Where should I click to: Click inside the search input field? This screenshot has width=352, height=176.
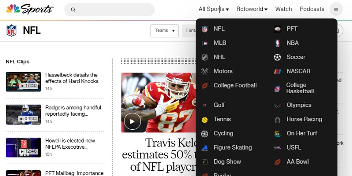(x=110, y=10)
